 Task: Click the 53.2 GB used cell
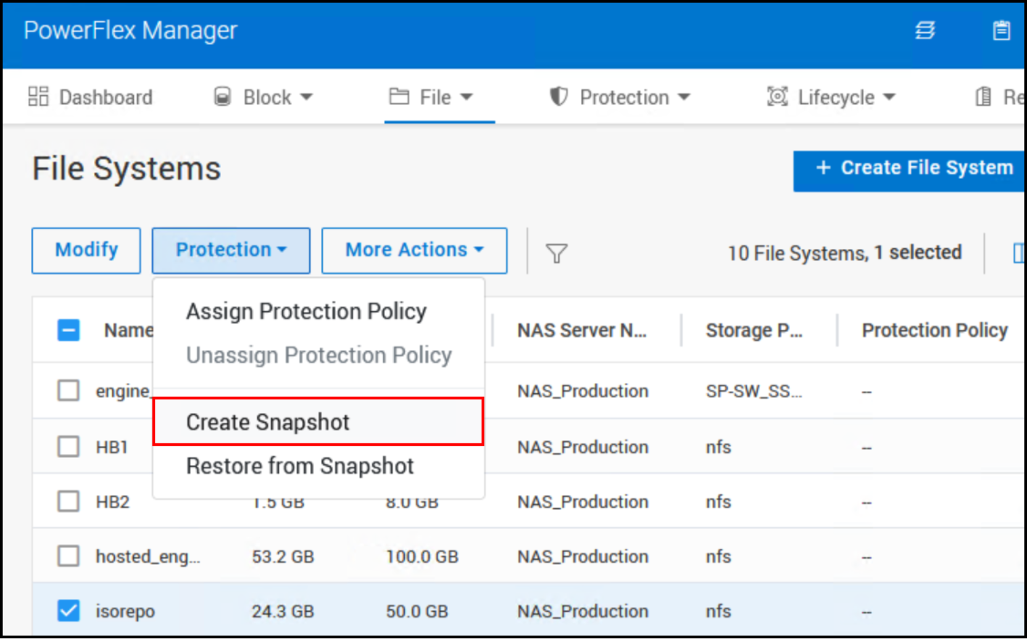283,557
